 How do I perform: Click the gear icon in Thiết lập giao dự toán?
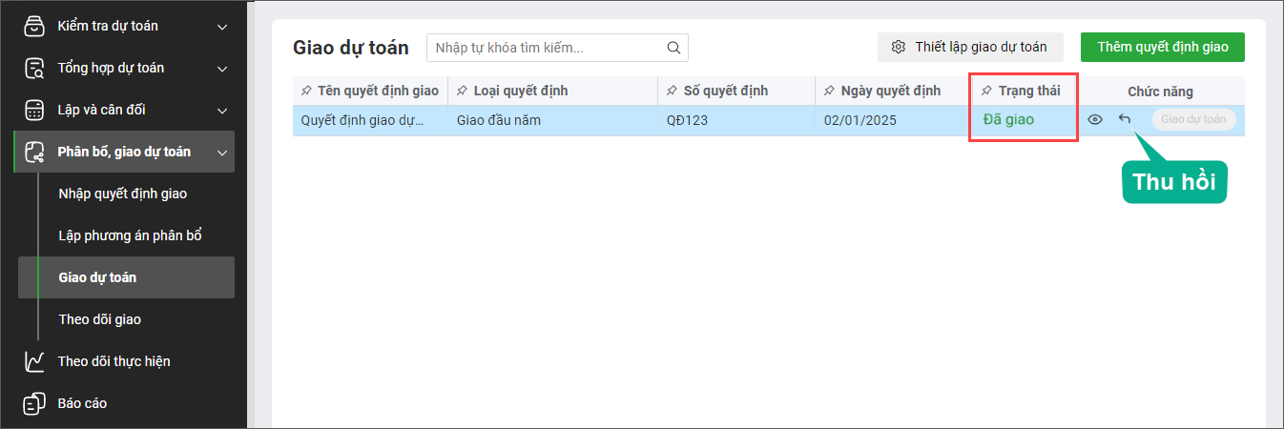(x=898, y=47)
